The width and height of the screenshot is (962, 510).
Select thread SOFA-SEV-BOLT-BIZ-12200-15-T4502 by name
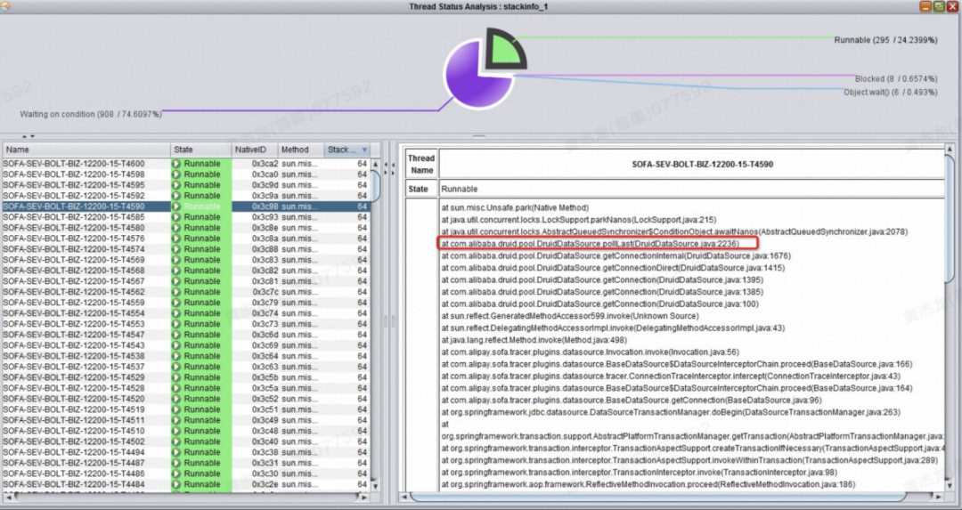(74, 441)
